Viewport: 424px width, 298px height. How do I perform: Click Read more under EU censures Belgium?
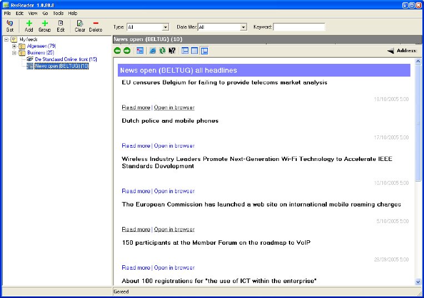click(x=136, y=108)
